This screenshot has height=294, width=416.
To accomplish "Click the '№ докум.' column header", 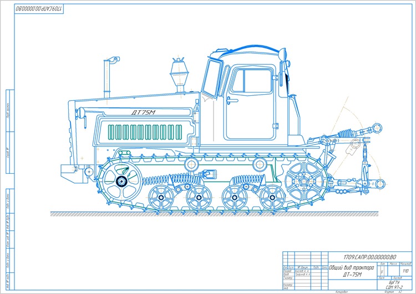I will [x=302, y=267].
